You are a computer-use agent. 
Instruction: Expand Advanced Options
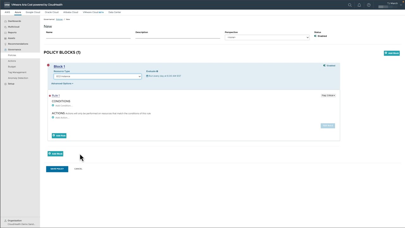[62, 84]
